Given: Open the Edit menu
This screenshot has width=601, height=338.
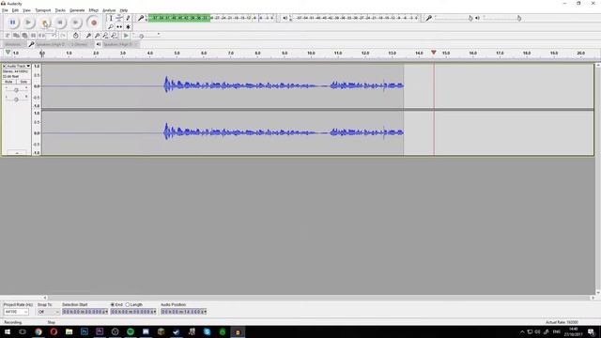Looking at the screenshot, I should coord(15,10).
